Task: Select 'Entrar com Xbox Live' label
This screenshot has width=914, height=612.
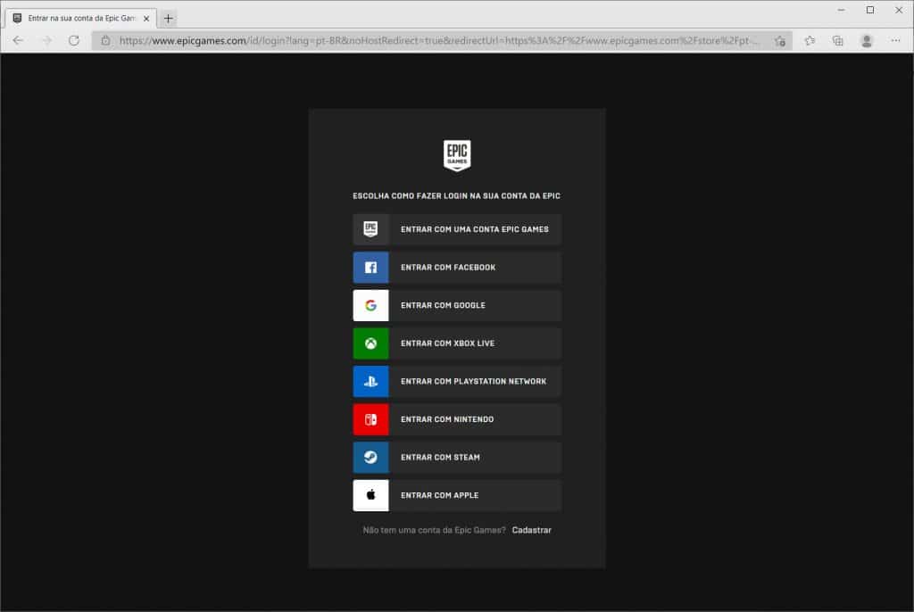Action: coord(448,343)
